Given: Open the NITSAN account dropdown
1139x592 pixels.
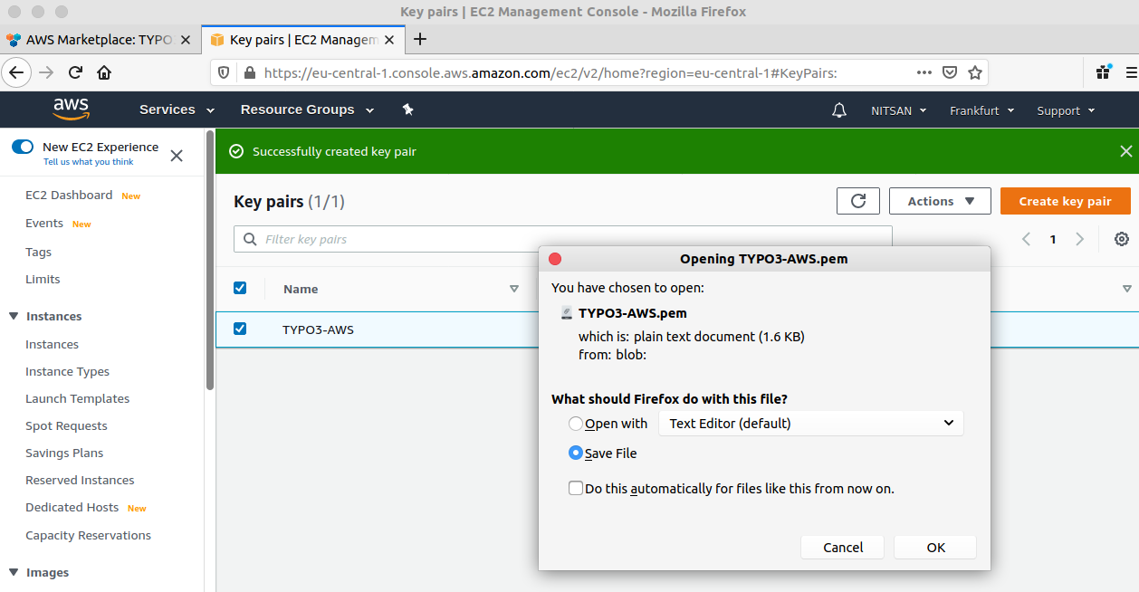Looking at the screenshot, I should point(899,110).
